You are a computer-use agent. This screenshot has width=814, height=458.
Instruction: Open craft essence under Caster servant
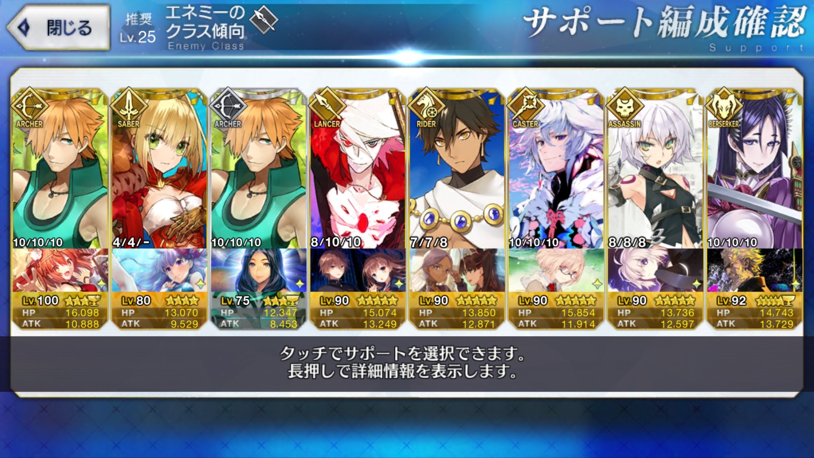click(556, 270)
